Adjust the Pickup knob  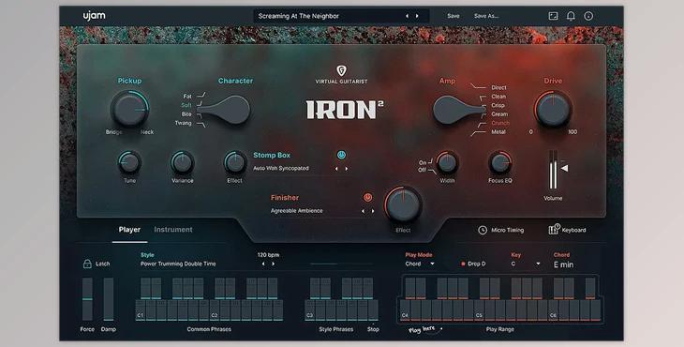pos(129,109)
